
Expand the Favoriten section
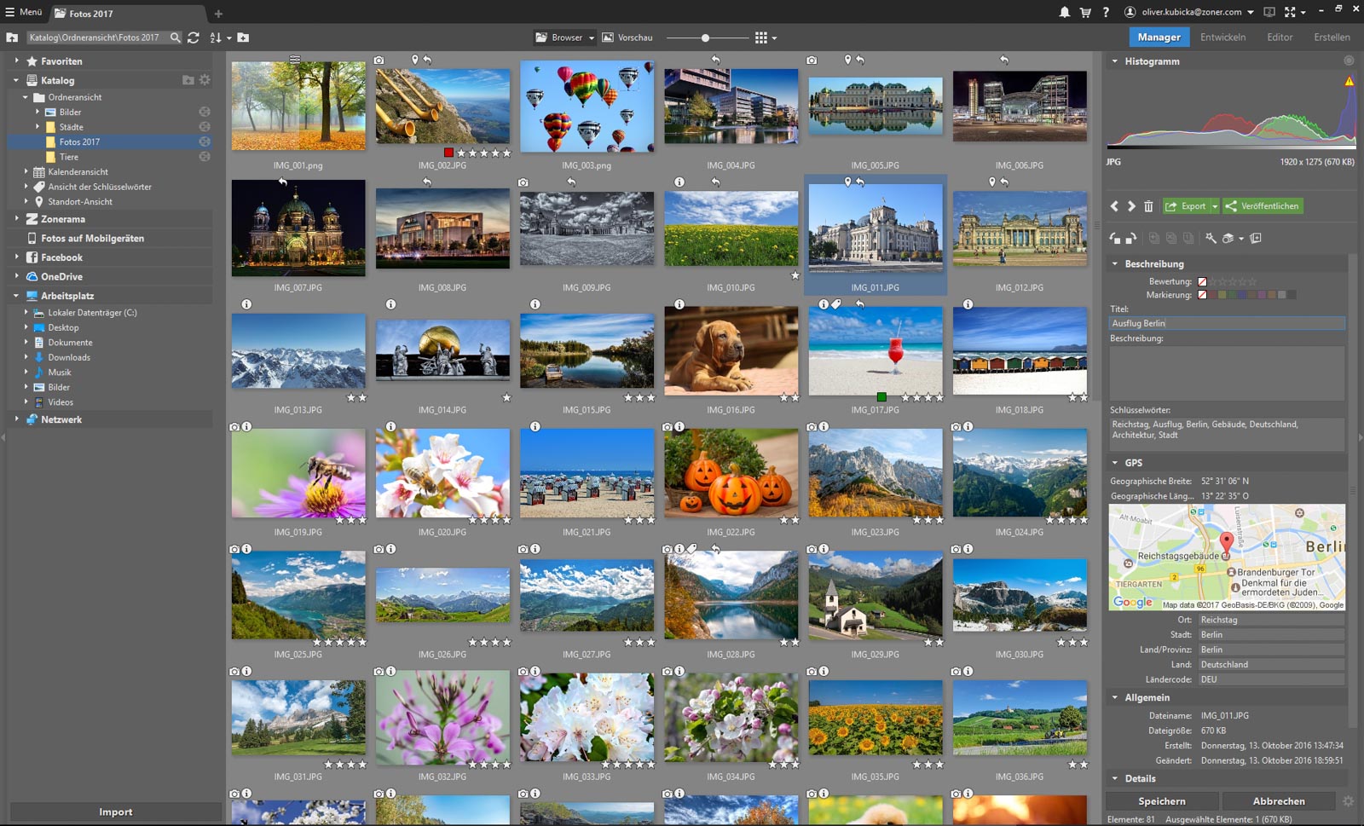(x=16, y=61)
